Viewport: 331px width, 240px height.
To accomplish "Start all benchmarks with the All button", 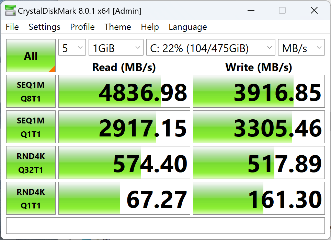I will [x=31, y=56].
